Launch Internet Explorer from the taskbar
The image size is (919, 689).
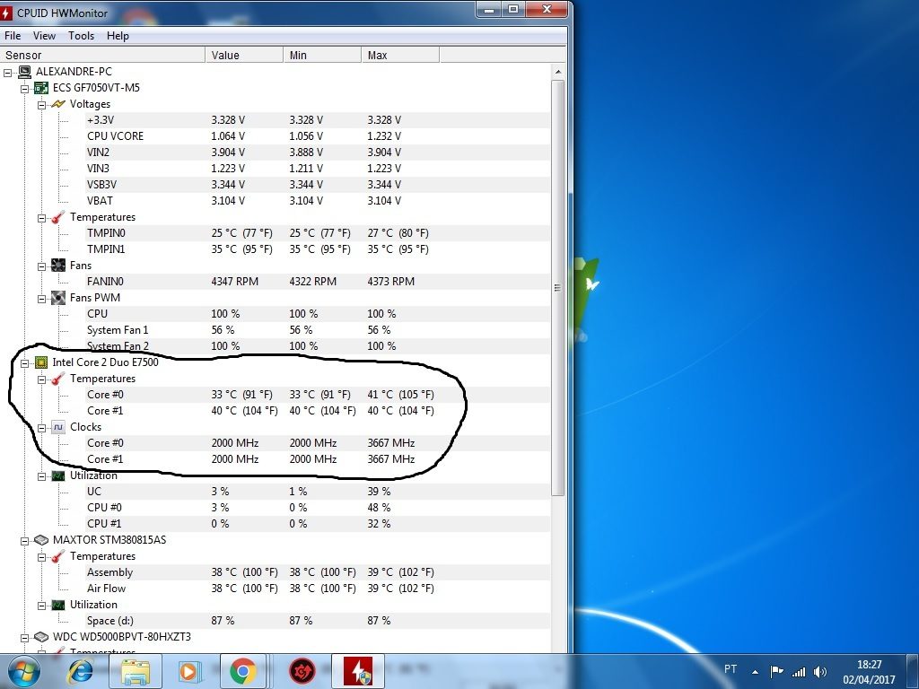tap(80, 671)
